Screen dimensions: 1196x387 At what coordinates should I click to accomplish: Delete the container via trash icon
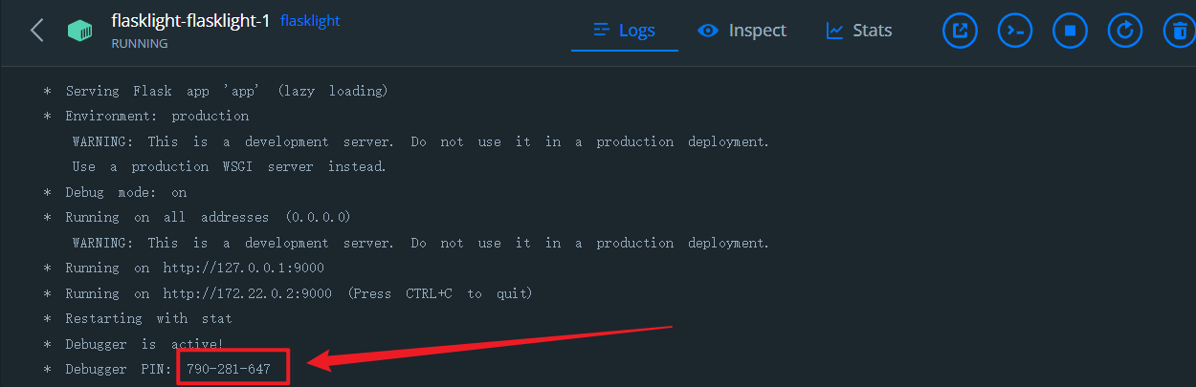coord(1178,31)
